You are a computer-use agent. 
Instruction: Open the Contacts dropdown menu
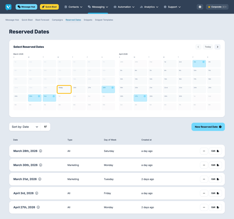tap(73, 7)
